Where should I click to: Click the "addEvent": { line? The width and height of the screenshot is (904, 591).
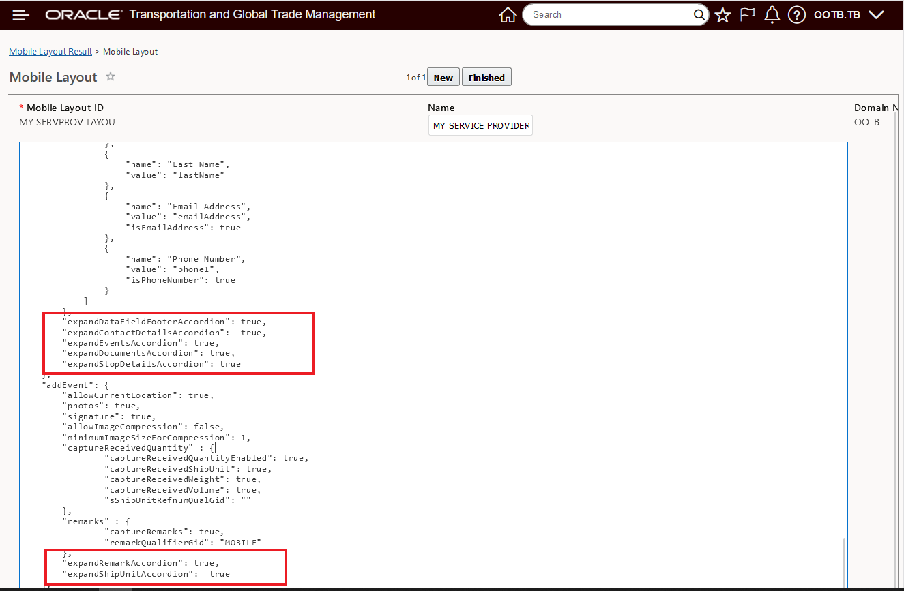pyautogui.click(x=75, y=384)
